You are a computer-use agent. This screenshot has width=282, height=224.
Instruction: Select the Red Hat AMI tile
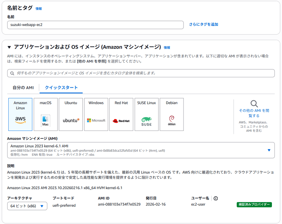coord(121,114)
